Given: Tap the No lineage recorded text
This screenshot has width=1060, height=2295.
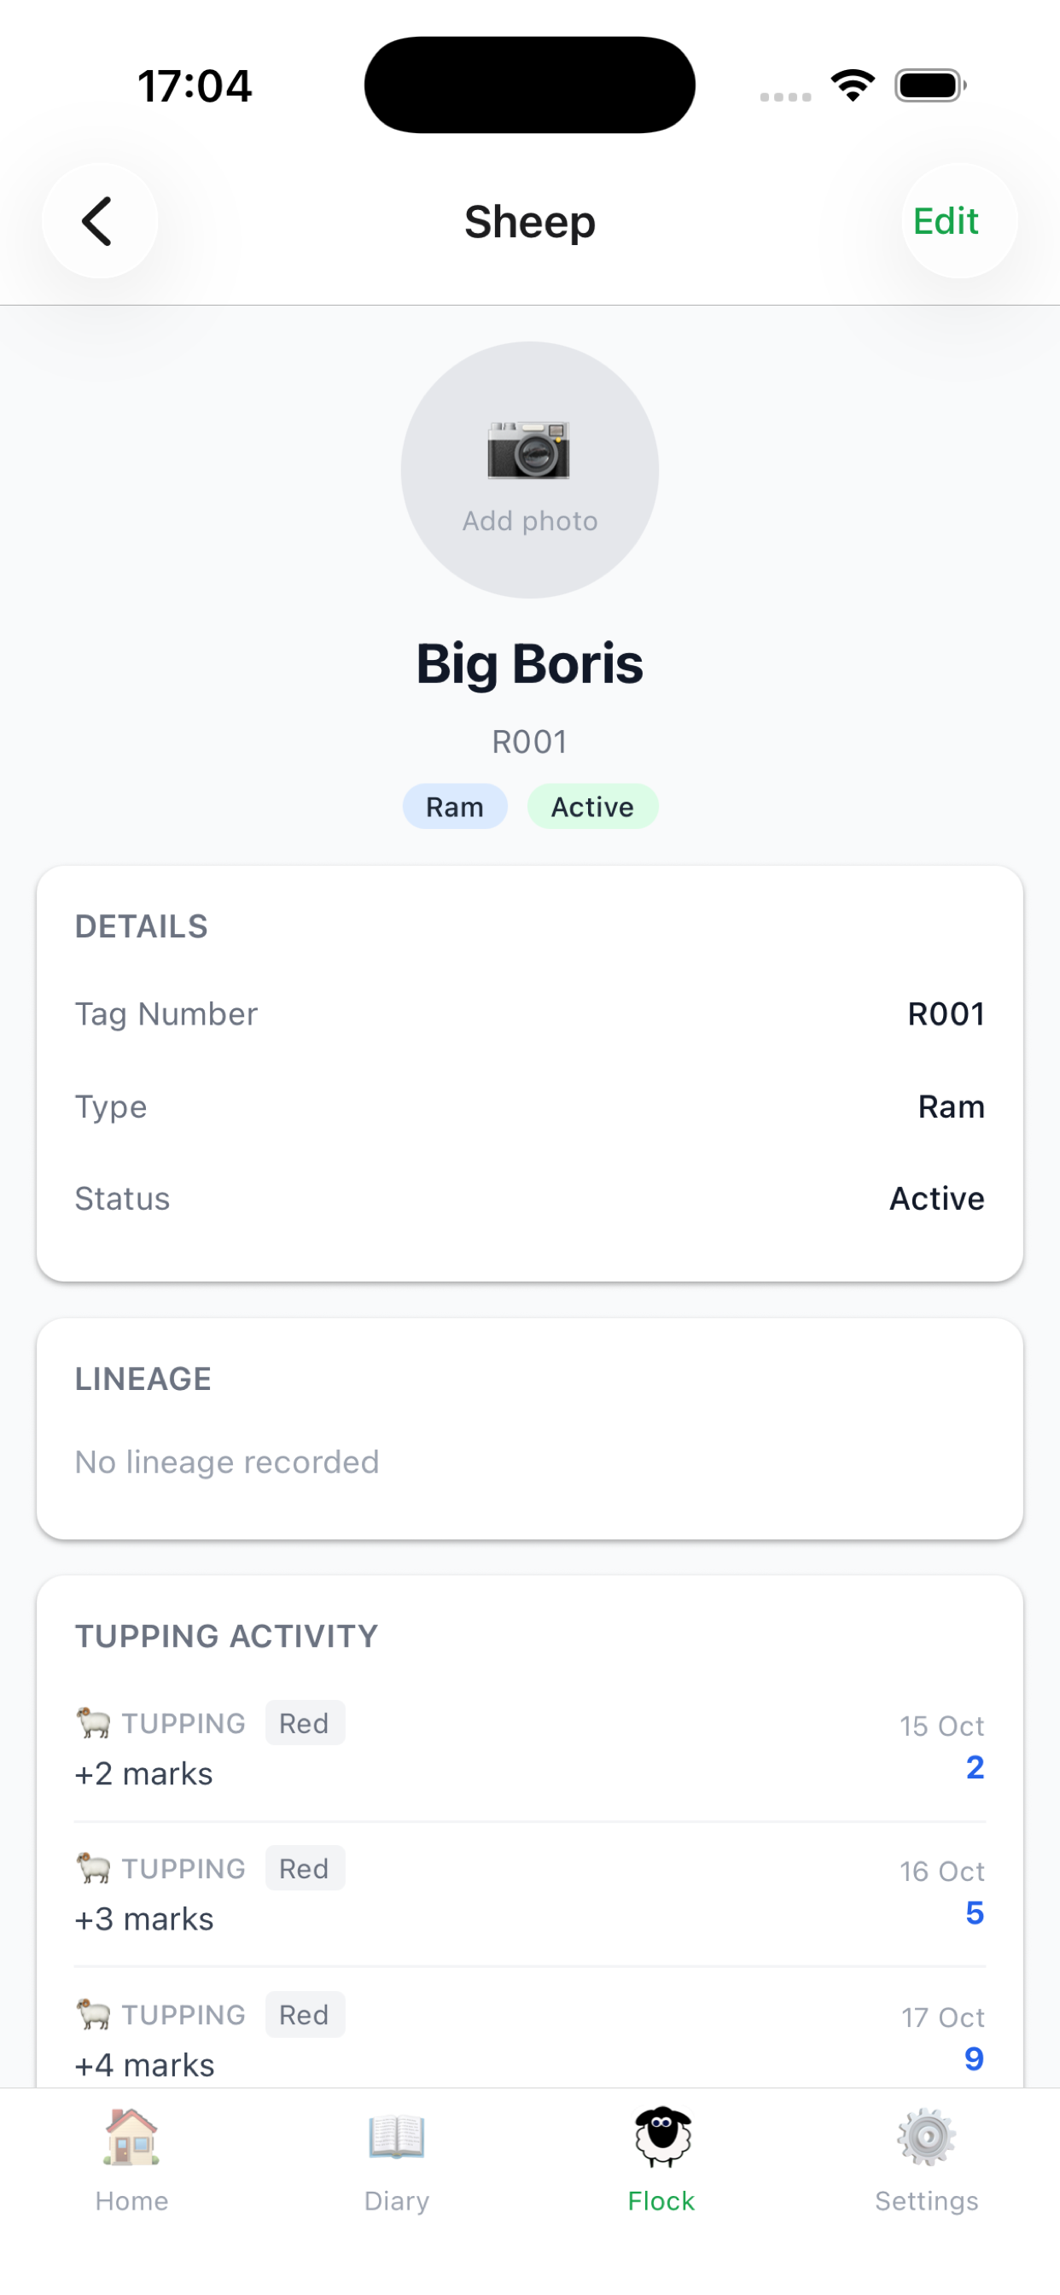Looking at the screenshot, I should click(x=227, y=1462).
